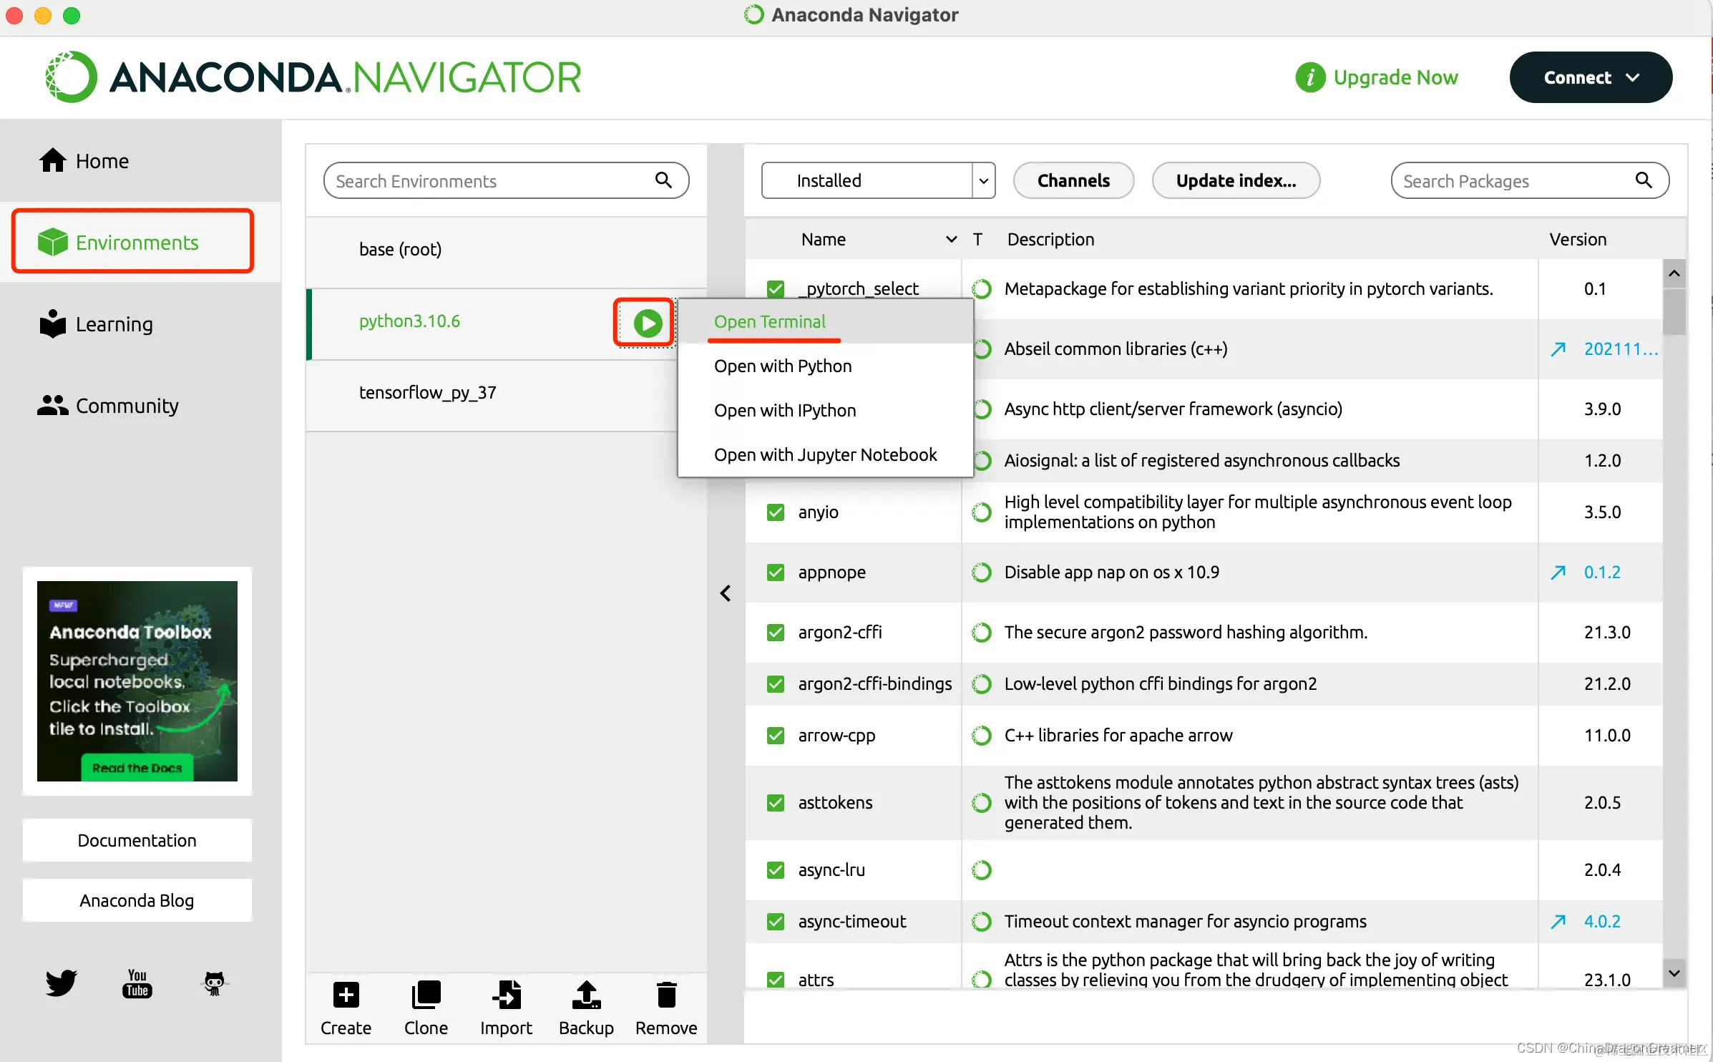Screen dimensions: 1713x1062
Task: Open the YouTube icon link
Action: pos(137,983)
